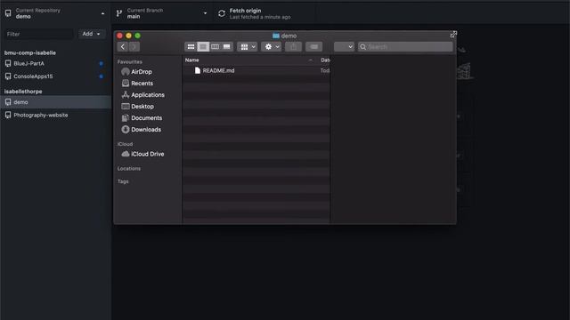Screen dimensions: 570x320
Task: Open iCloud Drive in Finder sidebar
Action: click(x=147, y=154)
